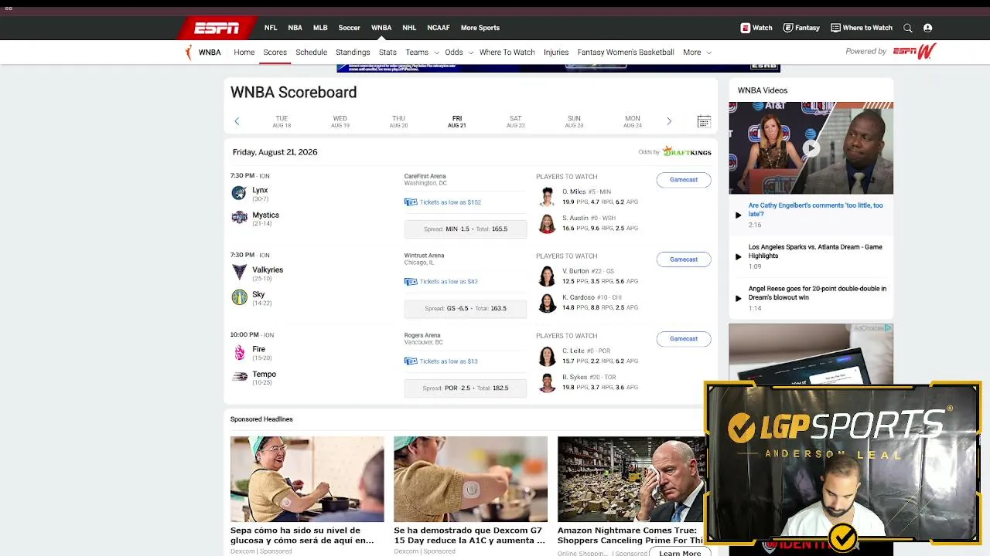Open the NHL menu
Viewport: 990px width, 556px height.
coord(409,28)
